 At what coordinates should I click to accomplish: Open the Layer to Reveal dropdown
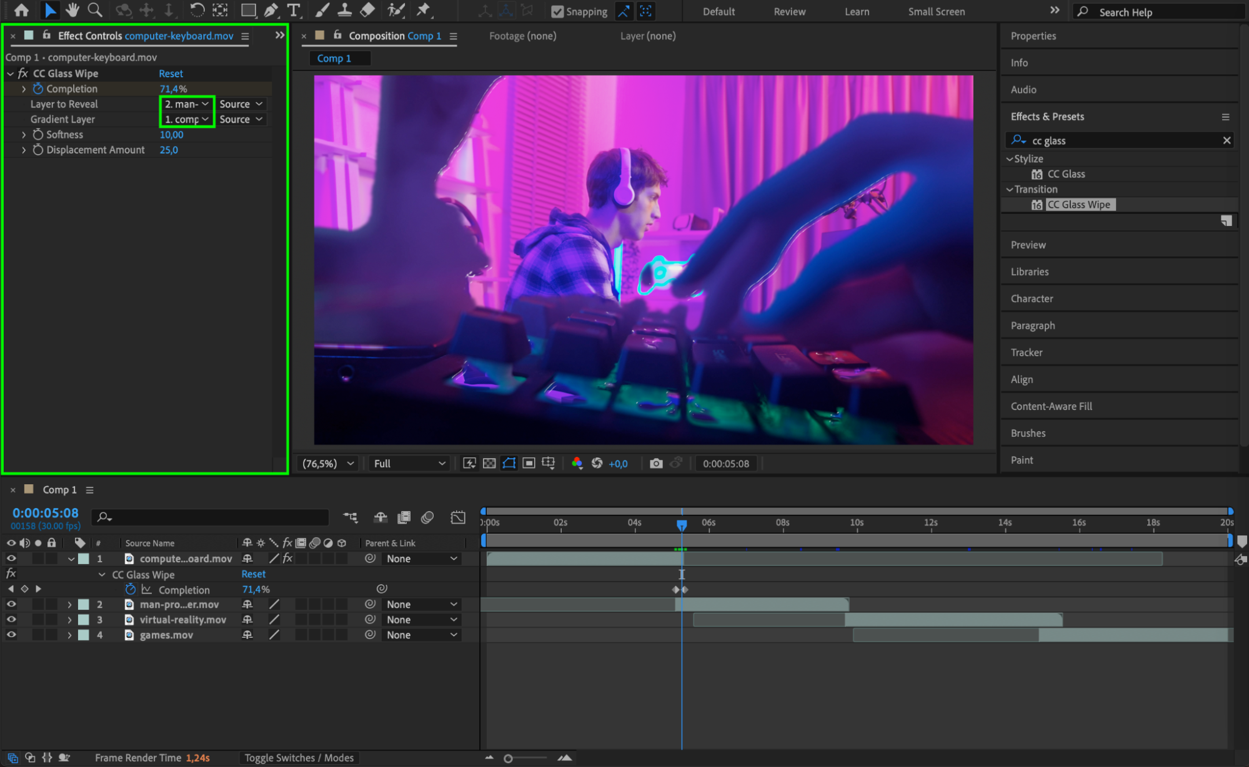[187, 104]
